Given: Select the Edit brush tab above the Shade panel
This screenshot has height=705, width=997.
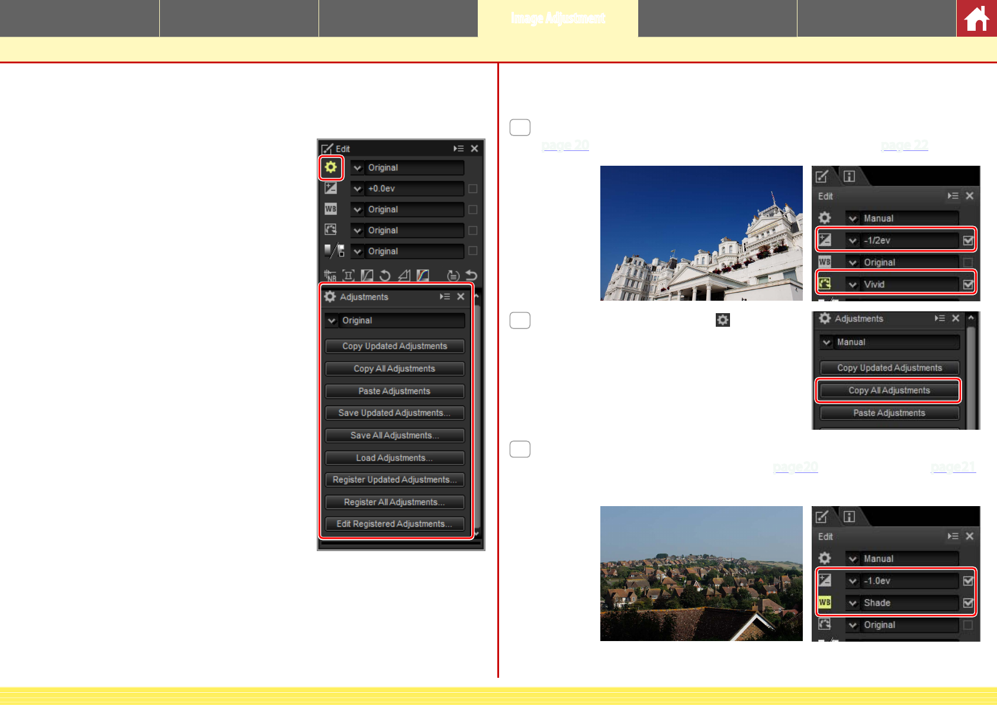Looking at the screenshot, I should (x=822, y=517).
